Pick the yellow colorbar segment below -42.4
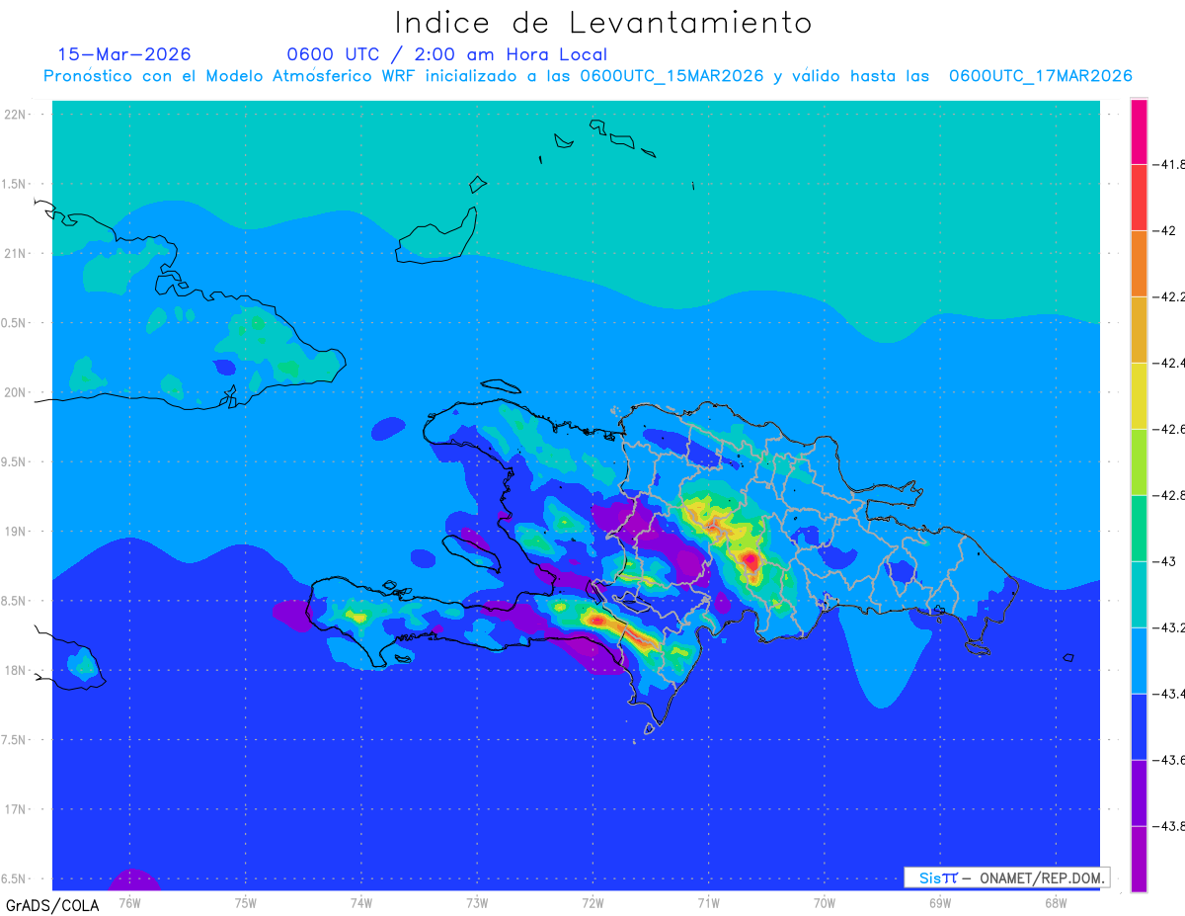1185x916 pixels. (1139, 395)
